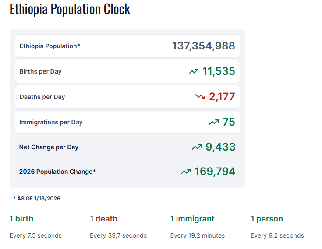Click the AS OF 1/18/2026 footnote

click(37, 199)
